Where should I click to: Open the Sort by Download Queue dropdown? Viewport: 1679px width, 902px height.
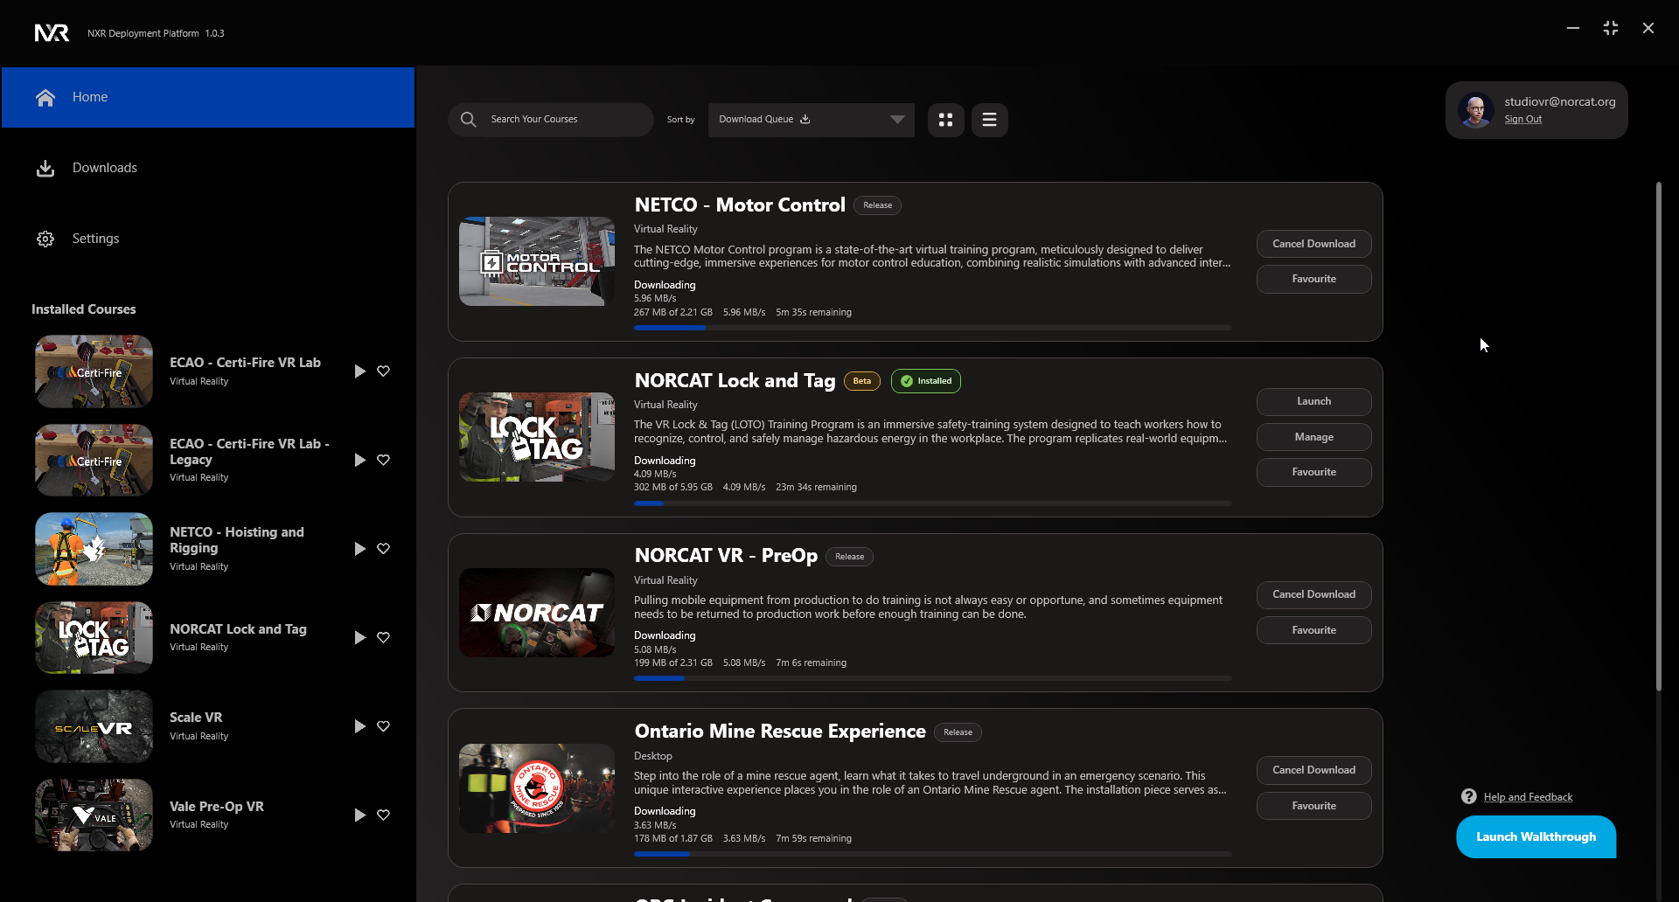811,120
